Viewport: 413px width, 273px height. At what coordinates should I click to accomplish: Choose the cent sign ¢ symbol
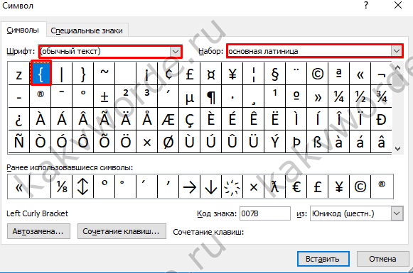coord(168,74)
